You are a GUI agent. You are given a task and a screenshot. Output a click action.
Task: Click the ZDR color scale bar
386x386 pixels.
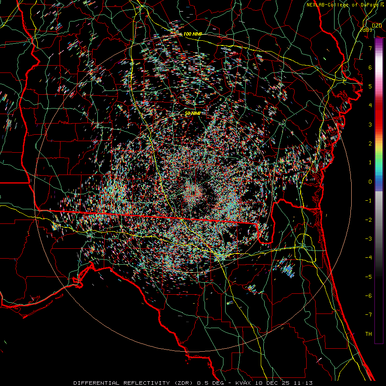click(379, 191)
